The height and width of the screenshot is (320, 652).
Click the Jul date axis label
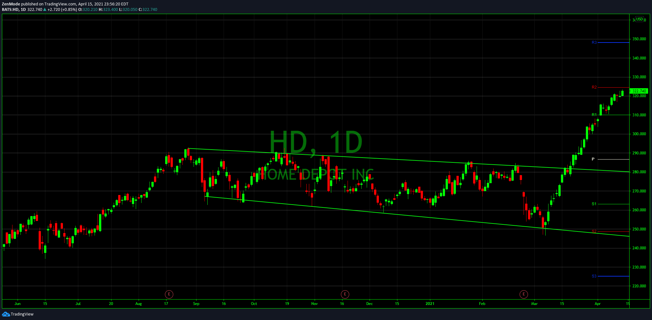tap(78, 304)
